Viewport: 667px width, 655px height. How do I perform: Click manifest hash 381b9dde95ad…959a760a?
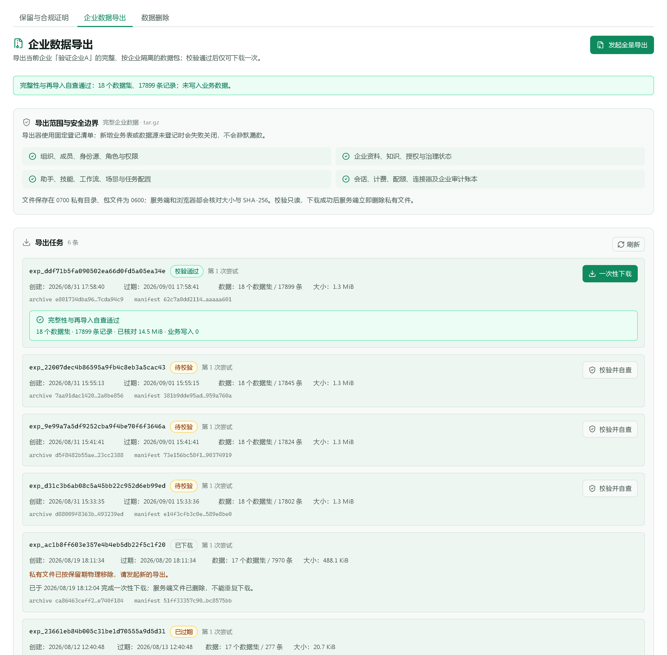pos(197,396)
